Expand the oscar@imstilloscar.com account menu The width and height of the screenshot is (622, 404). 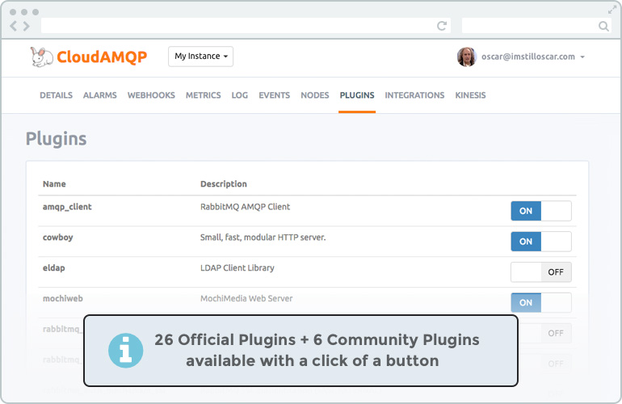(x=533, y=57)
